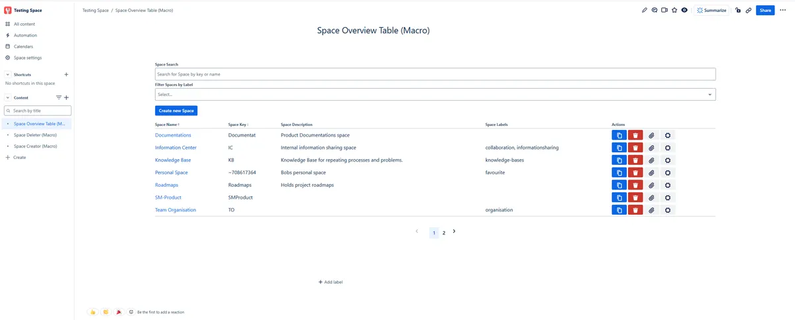This screenshot has width=795, height=320.
Task: Sort by Space Key column header
Action: tap(238, 125)
